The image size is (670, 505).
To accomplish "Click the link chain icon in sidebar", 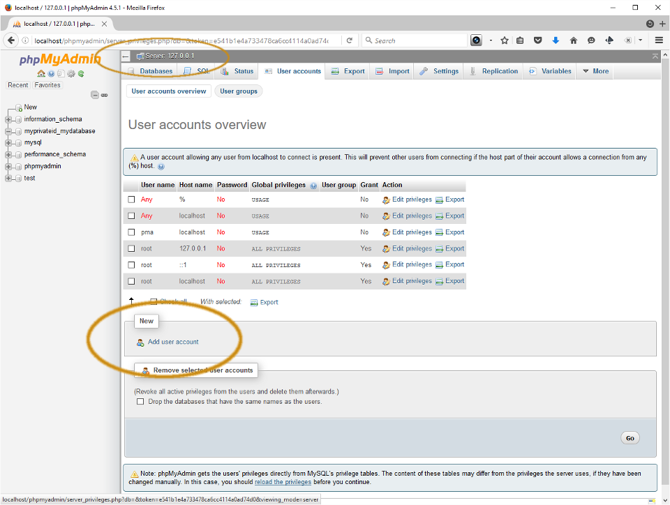I will [104, 95].
